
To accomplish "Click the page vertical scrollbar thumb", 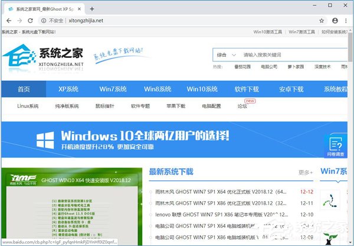I will point(350,46).
